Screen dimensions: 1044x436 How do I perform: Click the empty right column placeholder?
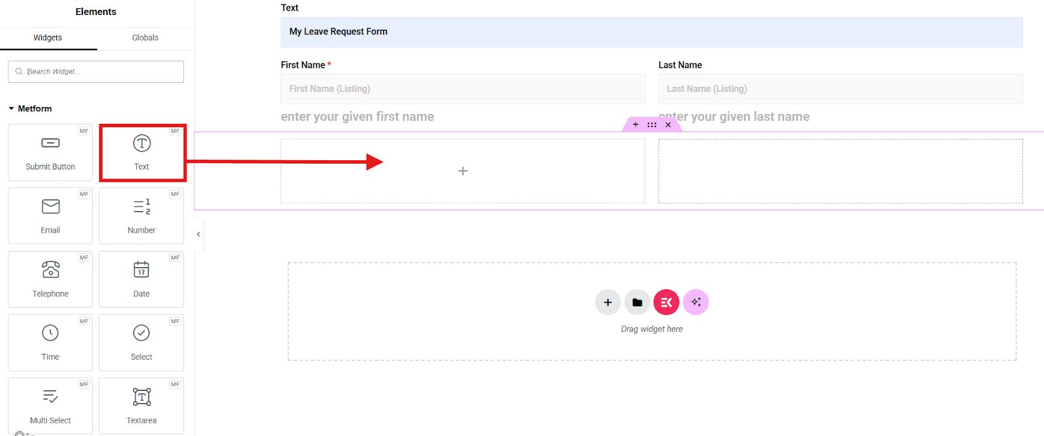pos(840,171)
